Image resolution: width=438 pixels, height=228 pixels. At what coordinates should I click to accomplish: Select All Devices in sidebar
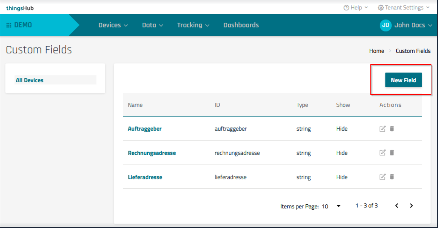pyautogui.click(x=30, y=80)
